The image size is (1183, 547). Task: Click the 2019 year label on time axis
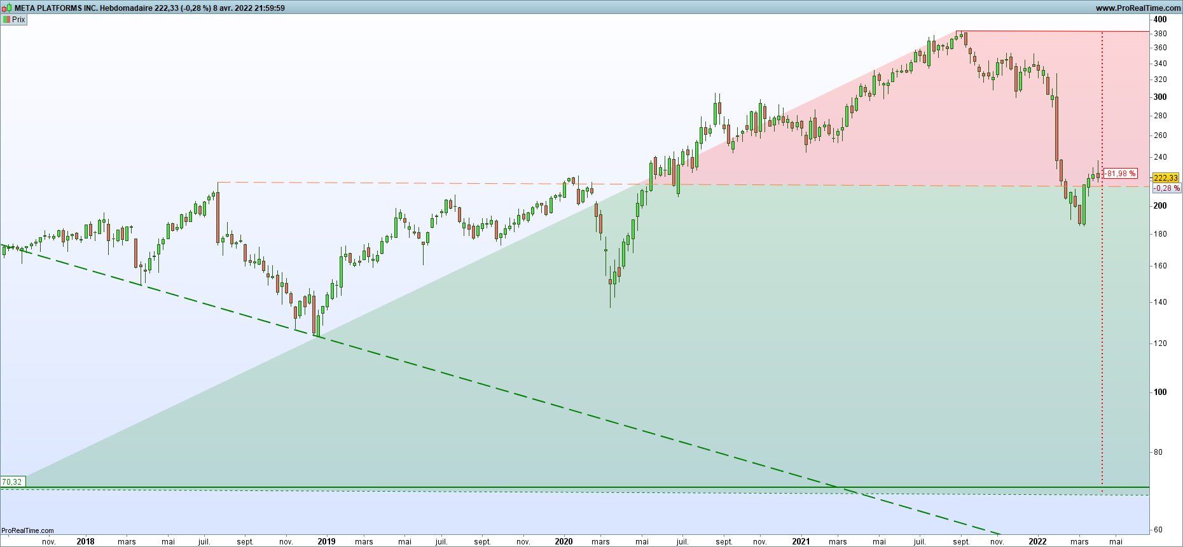tap(326, 541)
